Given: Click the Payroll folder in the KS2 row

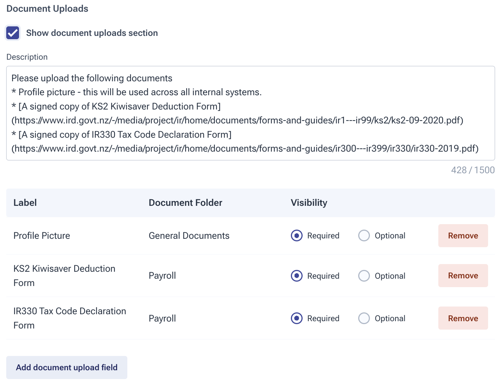Looking at the screenshot, I should pyautogui.click(x=162, y=276).
